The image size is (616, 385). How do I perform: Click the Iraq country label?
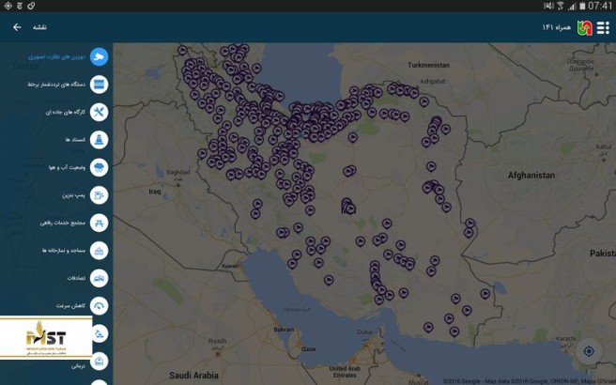click(x=155, y=192)
